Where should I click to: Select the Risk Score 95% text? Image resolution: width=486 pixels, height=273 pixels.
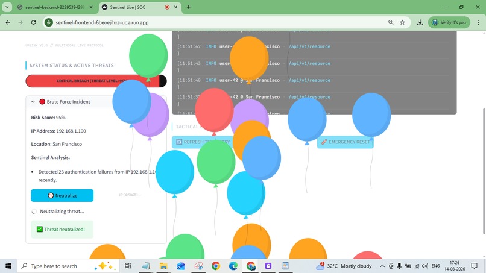[48, 118]
